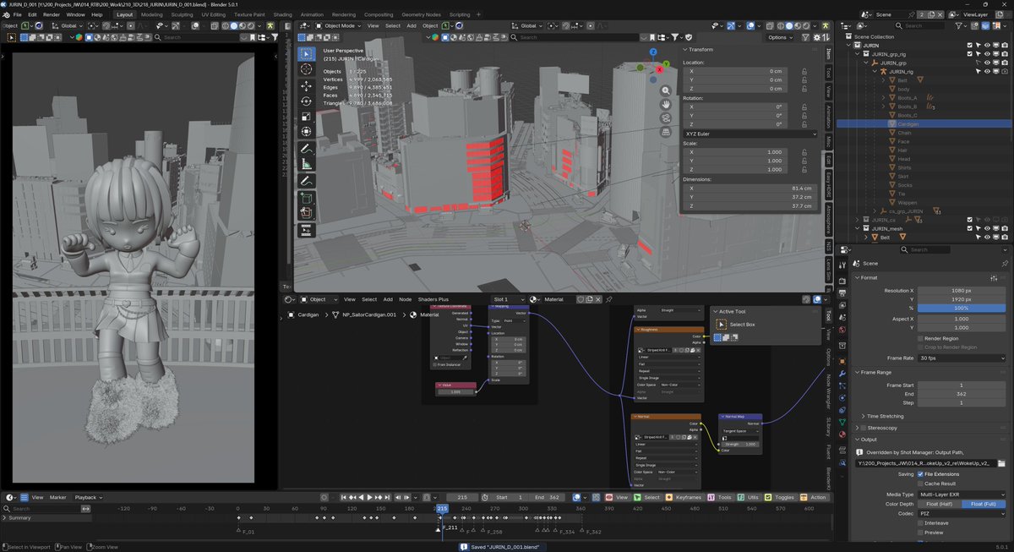Select the Rotate tool in viewport toolbar

point(307,101)
